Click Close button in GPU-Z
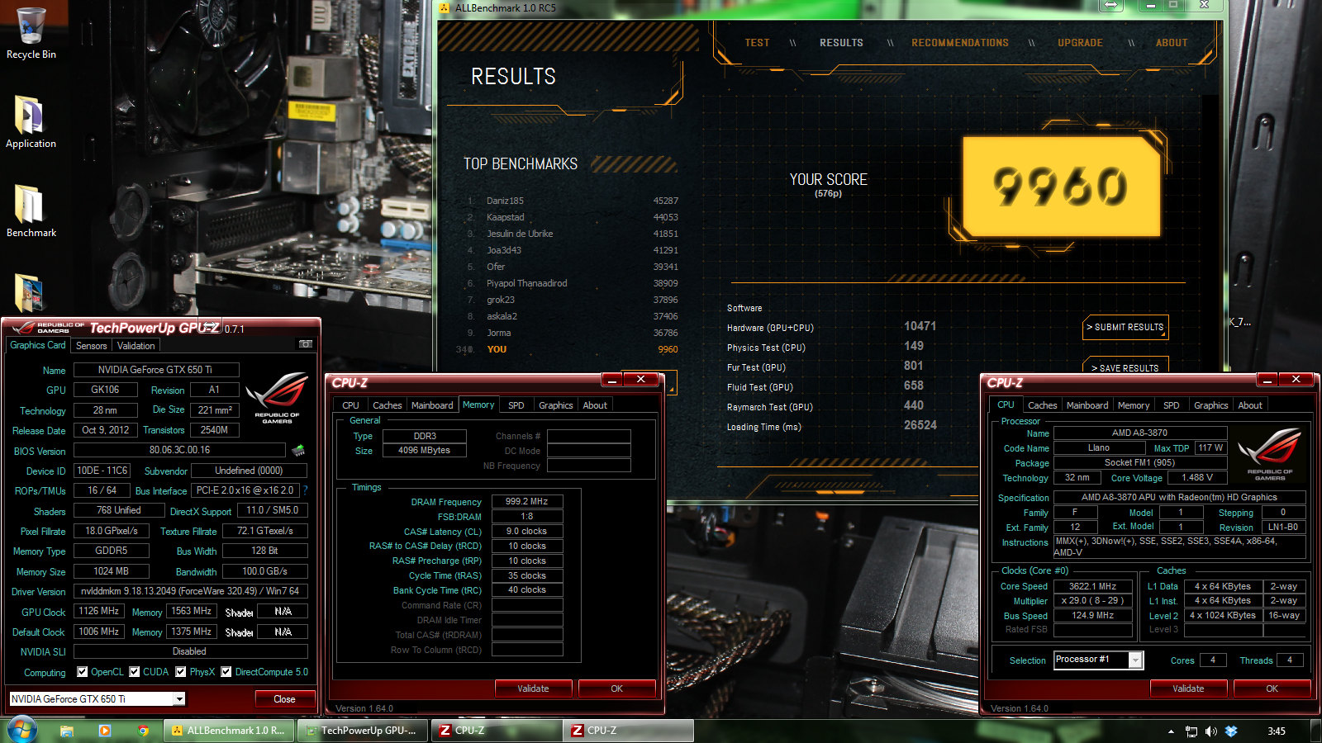 coord(284,699)
